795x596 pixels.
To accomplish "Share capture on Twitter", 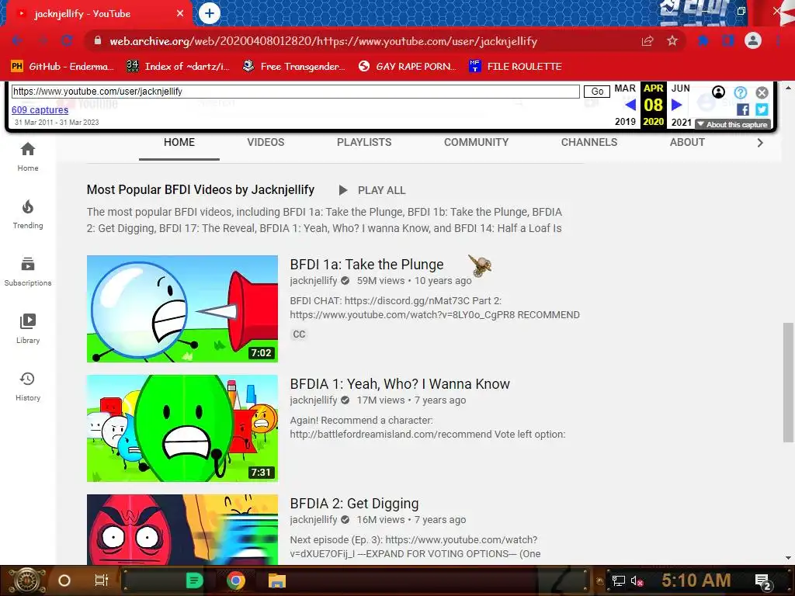I will 762,109.
